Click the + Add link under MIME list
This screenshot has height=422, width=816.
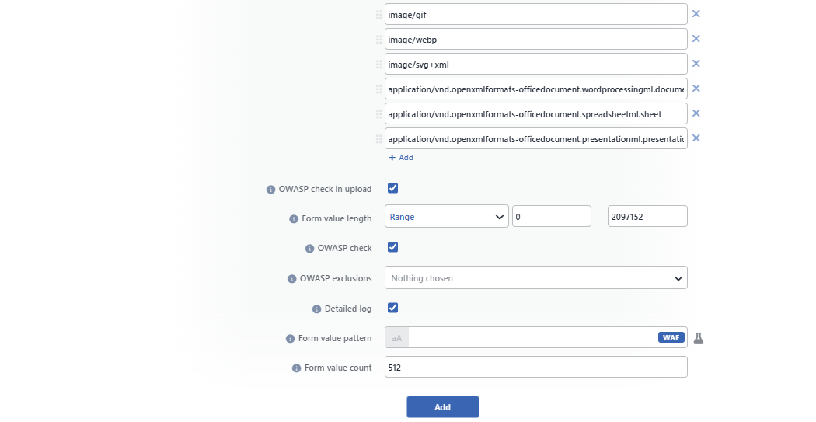click(401, 158)
